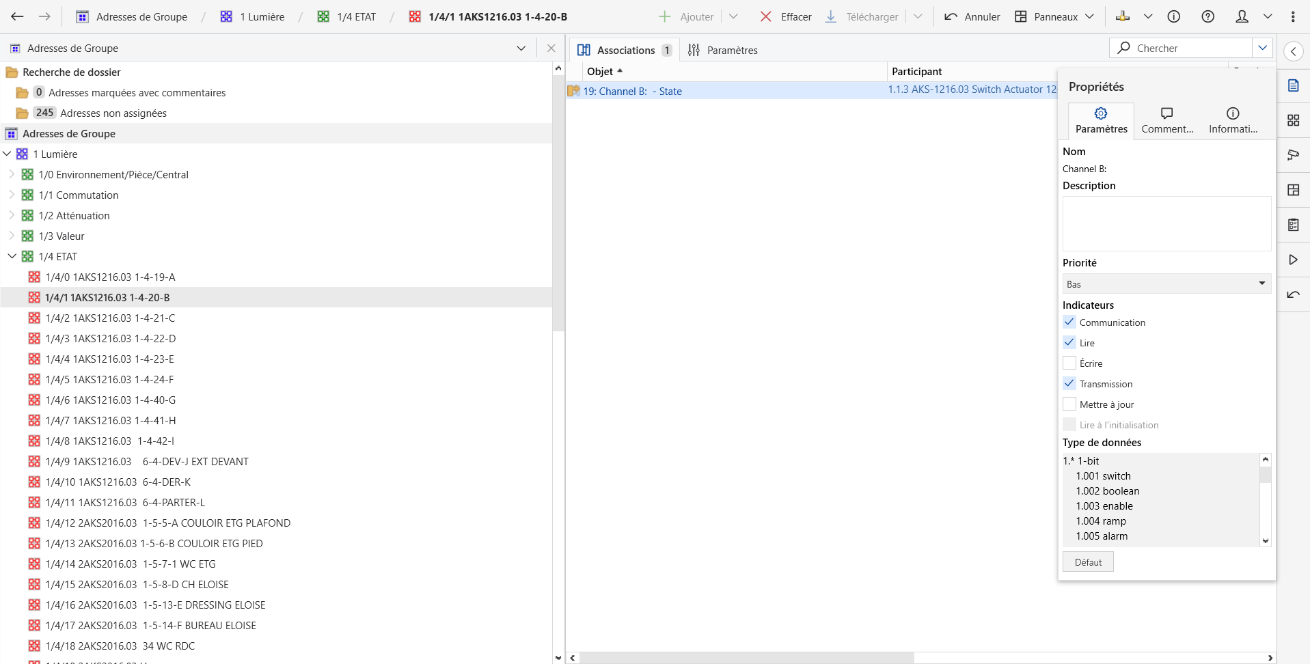Switch to the Paramètres tab in main pane
The width and height of the screenshot is (1310, 664).
[722, 50]
